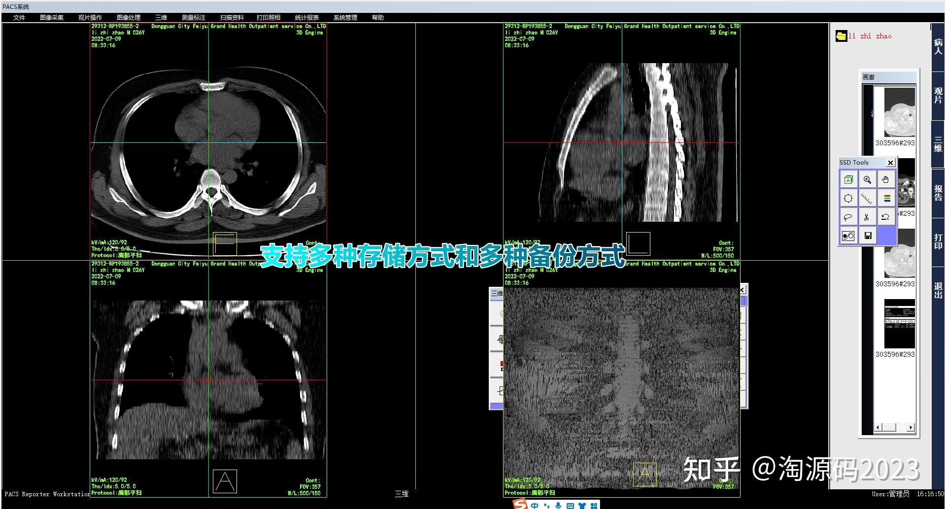Screen dimensions: 945x509
Task: Open the 观片操作 menu
Action: (x=90, y=18)
